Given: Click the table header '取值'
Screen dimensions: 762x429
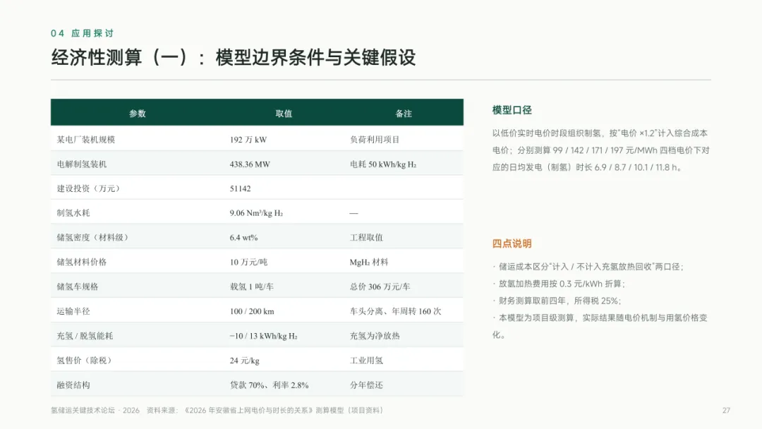Looking at the screenshot, I should [284, 113].
